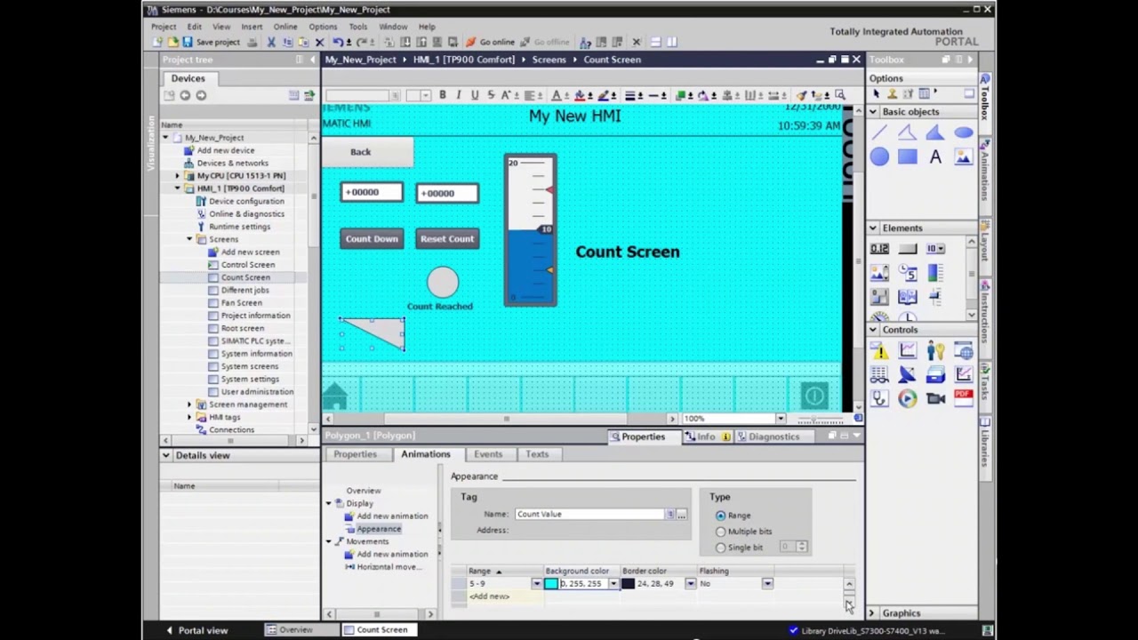
Task: Select the Rectangle basic object tool
Action: (907, 157)
